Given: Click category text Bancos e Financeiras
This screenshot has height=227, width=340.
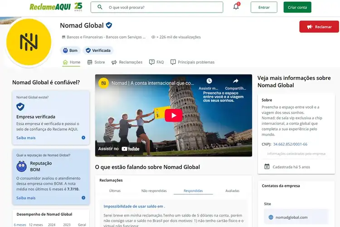Looking at the screenshot, I should 85,37.
